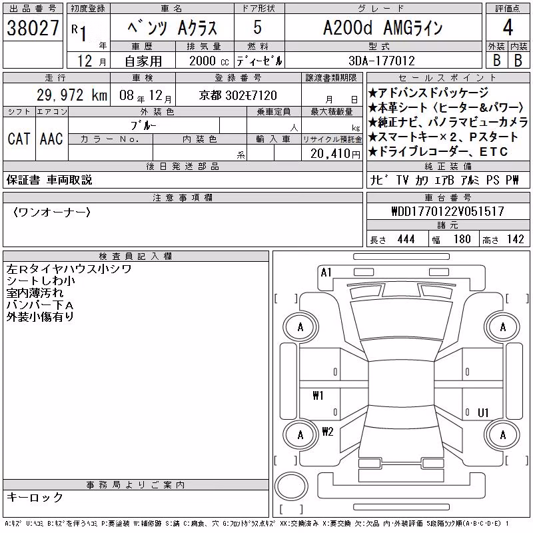This screenshot has height=533, width=533.
Task: Click the height value 142
Action: [x=515, y=239]
